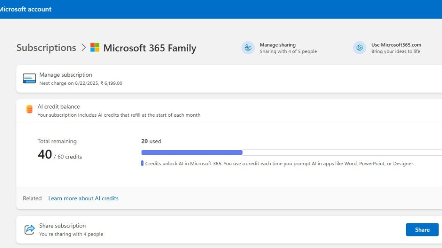Click the Next charge on 8/22/2025 text
Viewport: 442px width, 248px height.
tap(81, 83)
